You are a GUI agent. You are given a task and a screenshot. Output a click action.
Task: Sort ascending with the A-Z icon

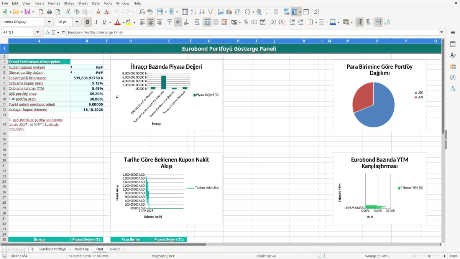(193, 12)
